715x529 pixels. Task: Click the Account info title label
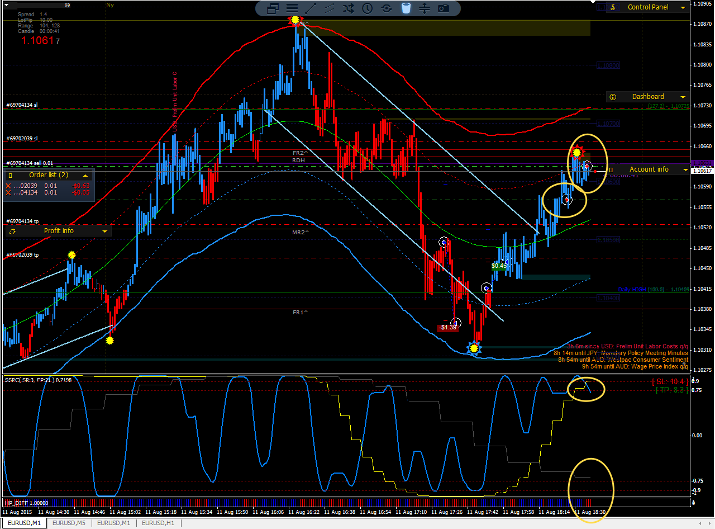click(649, 169)
